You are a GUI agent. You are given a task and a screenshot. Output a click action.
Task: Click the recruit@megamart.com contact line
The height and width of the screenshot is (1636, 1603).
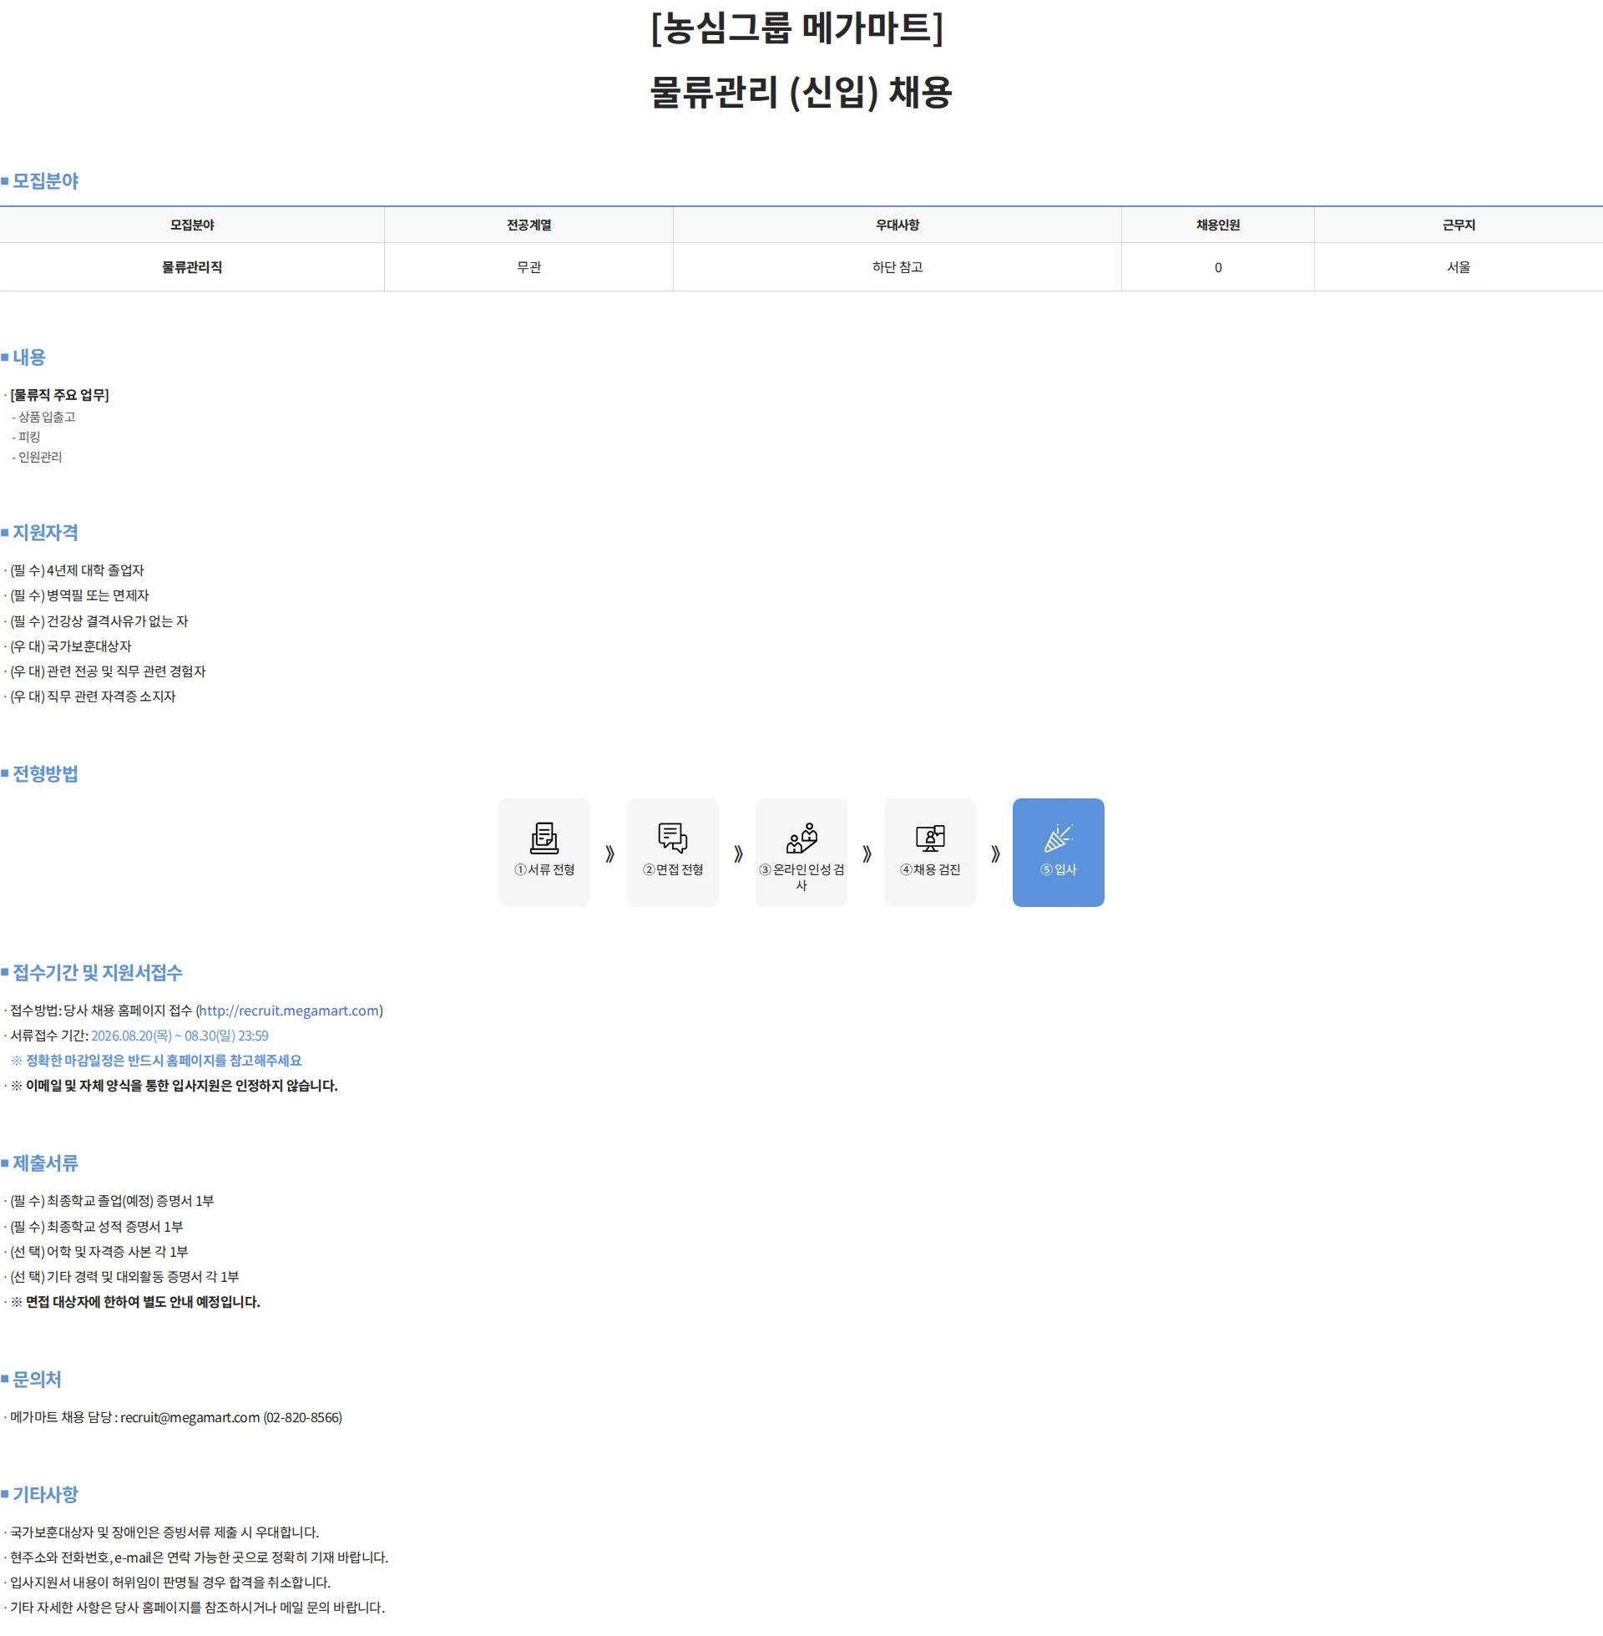(176, 1417)
